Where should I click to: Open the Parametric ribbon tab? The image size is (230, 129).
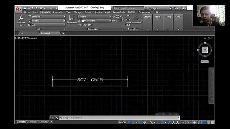tap(58, 12)
